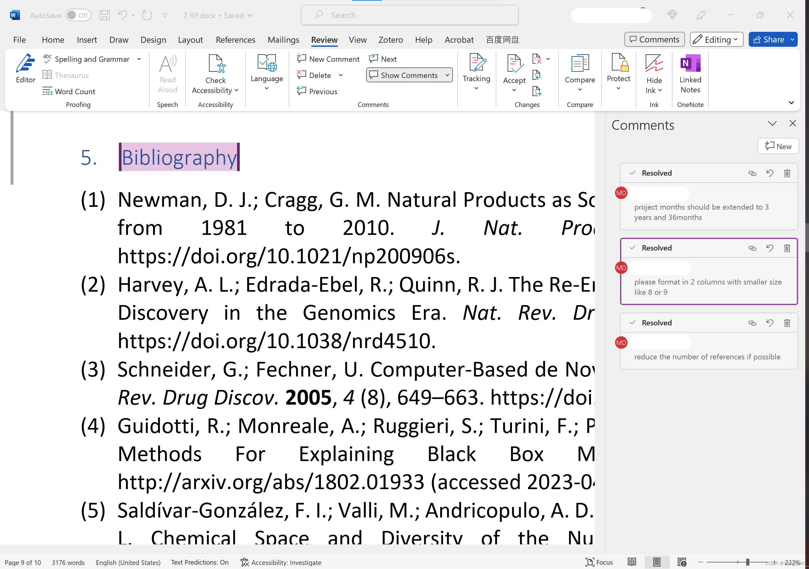Open the References tab
Viewport: 809px width, 569px height.
tap(236, 40)
